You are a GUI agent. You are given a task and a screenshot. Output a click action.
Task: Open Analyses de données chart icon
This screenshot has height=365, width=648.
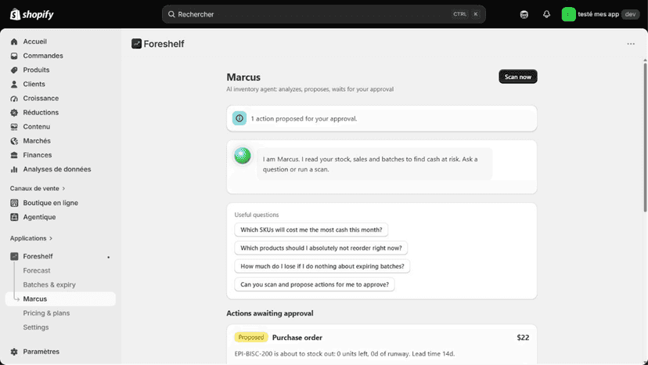tap(14, 169)
